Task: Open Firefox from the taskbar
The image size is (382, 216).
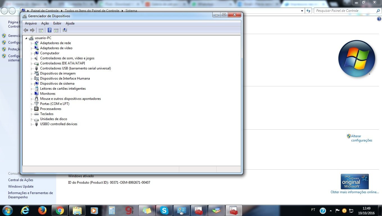Action: (42, 210)
